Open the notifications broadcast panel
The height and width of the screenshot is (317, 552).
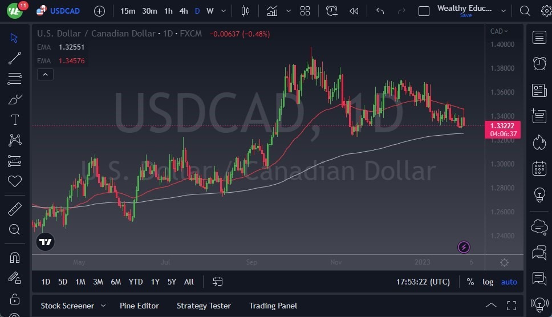[539, 304]
